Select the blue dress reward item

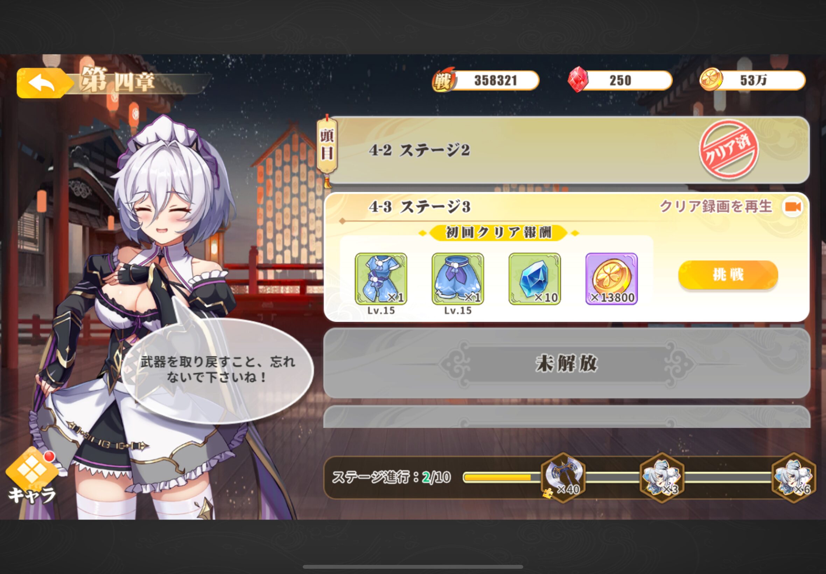click(x=381, y=279)
